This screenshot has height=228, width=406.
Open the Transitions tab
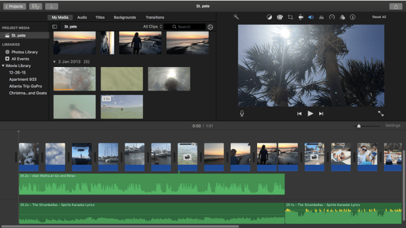click(154, 17)
